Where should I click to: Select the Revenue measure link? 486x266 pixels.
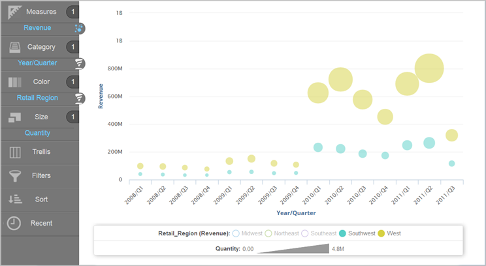37,28
